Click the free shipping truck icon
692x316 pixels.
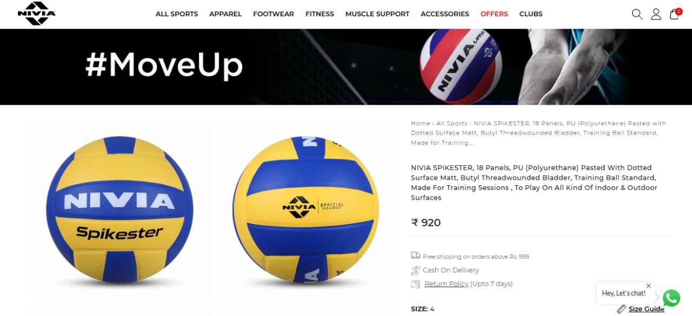coord(415,256)
